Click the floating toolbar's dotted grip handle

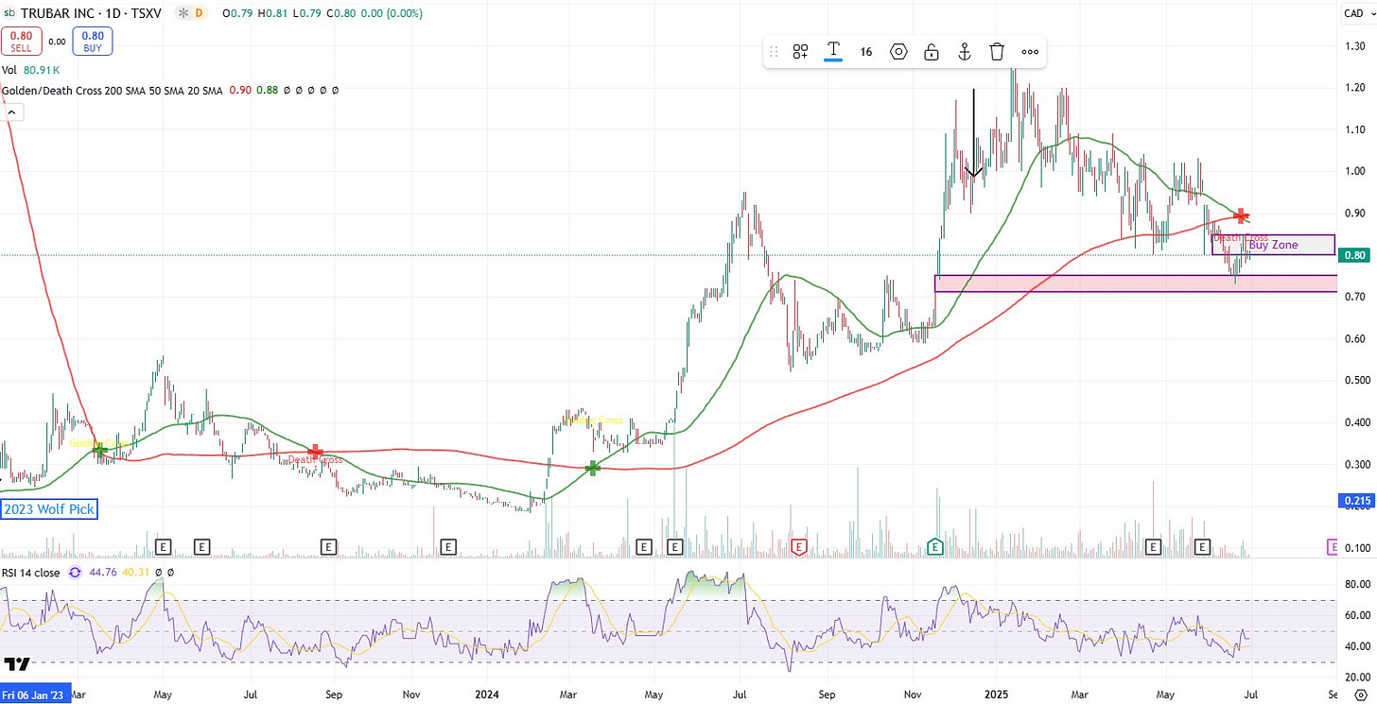click(775, 52)
